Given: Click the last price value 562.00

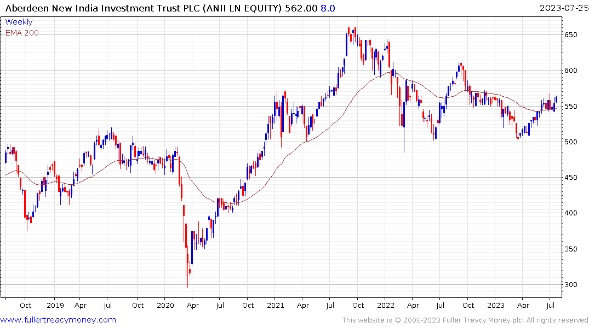Looking at the screenshot, I should pos(301,8).
